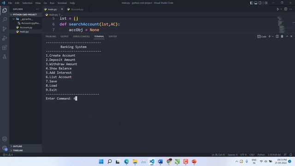
Task: Open Explorer views ellipsis menu
Action: coord(37,9)
